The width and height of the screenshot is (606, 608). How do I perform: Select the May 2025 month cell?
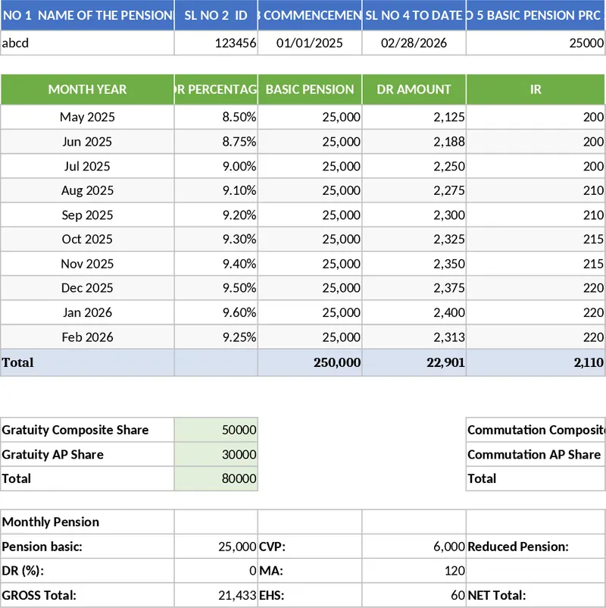(x=87, y=118)
